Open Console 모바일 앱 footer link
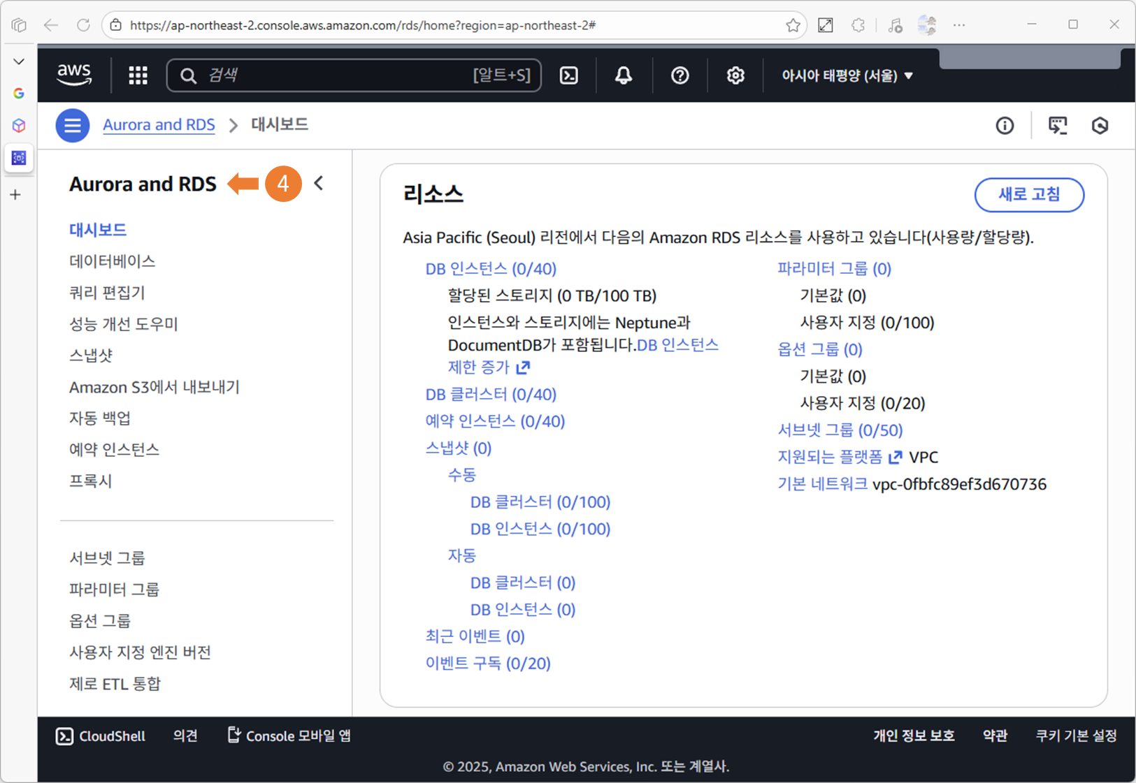Screen dimensions: 1136x783 (x=289, y=736)
